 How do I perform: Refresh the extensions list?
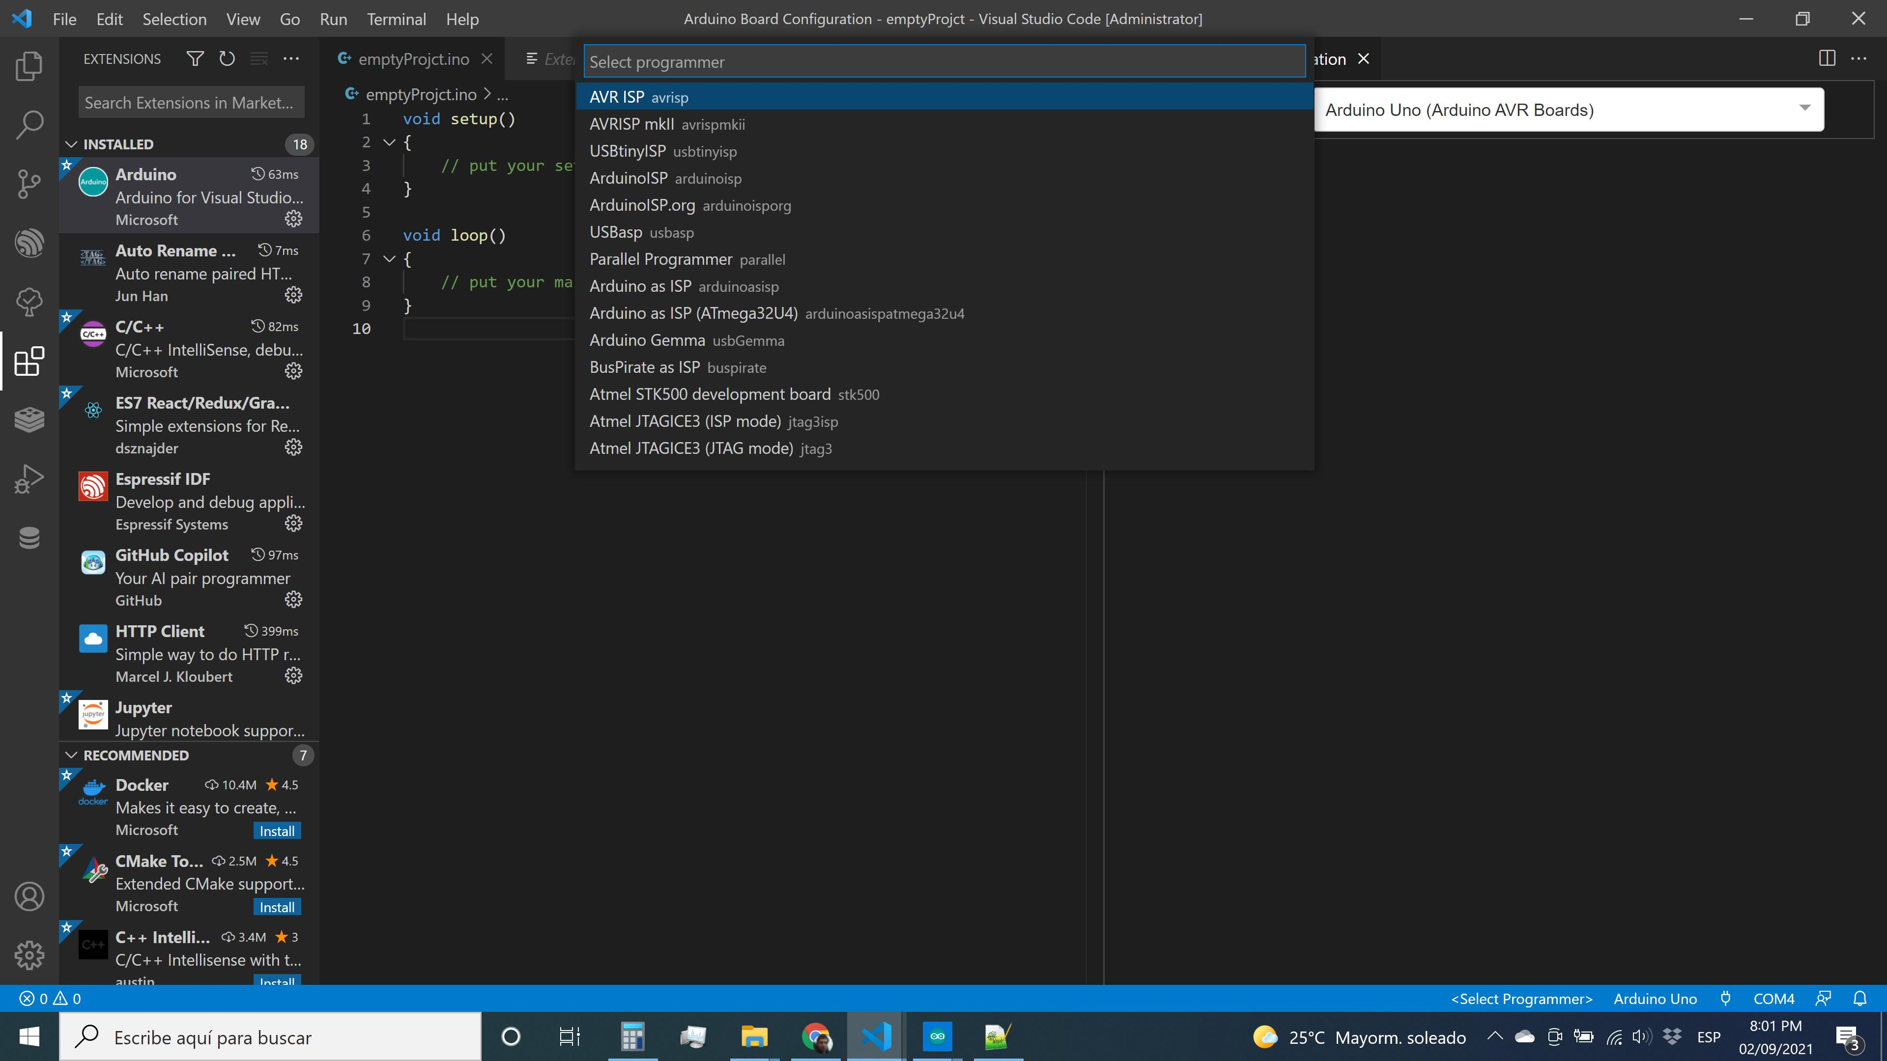click(227, 58)
